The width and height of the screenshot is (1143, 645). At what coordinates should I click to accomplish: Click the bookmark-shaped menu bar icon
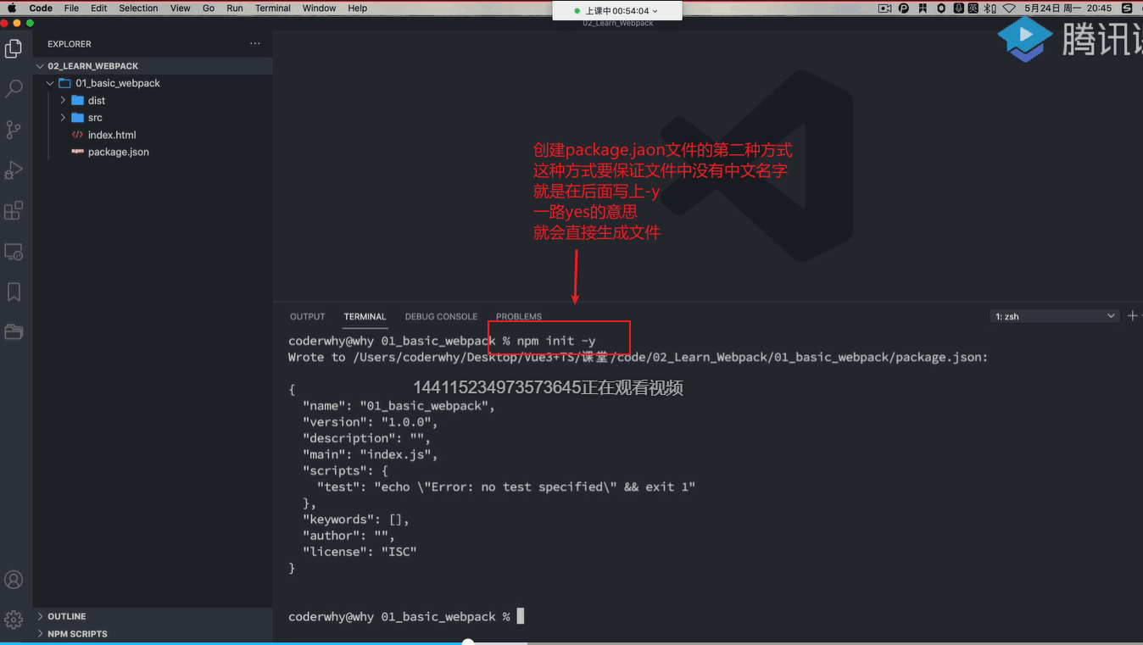[922, 8]
